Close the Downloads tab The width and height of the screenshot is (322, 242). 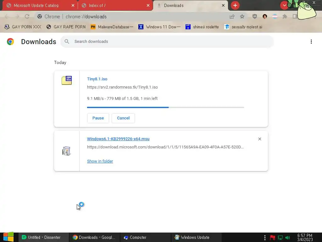pos(223,6)
